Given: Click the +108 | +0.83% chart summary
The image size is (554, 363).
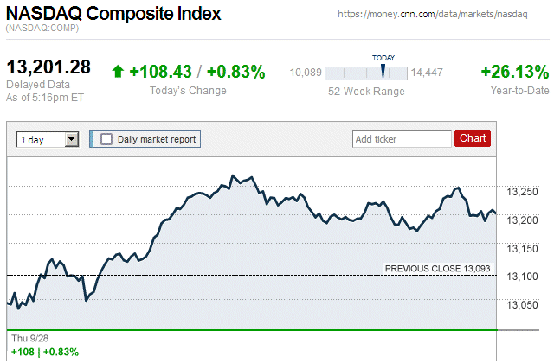Looking at the screenshot, I should click(45, 352).
